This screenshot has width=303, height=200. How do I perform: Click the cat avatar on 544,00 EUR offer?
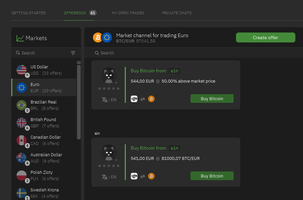(x=109, y=76)
